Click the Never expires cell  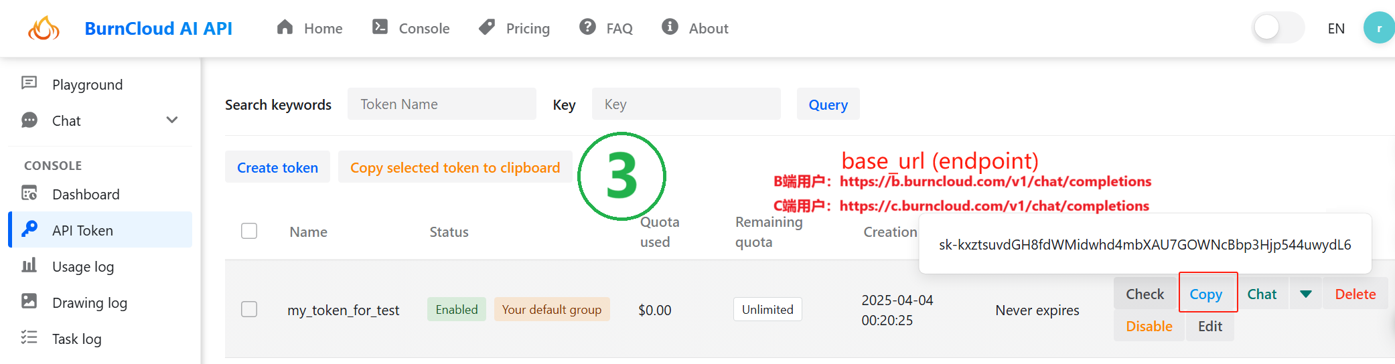[x=1037, y=310]
